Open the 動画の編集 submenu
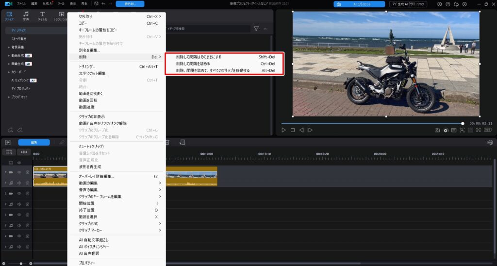 click(116, 183)
